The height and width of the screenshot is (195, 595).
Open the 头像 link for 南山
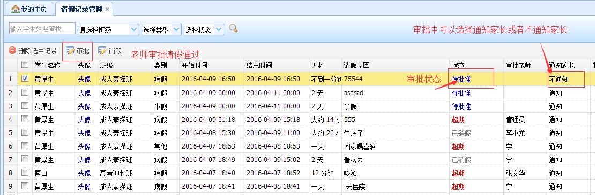pos(84,173)
